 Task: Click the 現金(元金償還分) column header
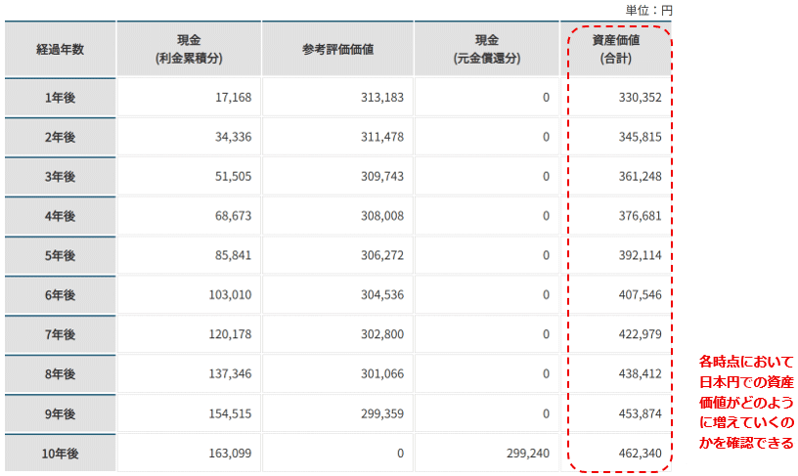[486, 49]
